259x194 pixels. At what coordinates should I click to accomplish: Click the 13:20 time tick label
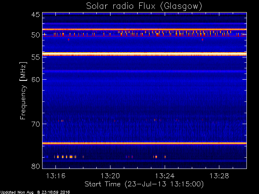click(110, 176)
